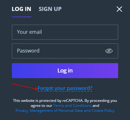Focus the Your email input field

[x=65, y=32]
